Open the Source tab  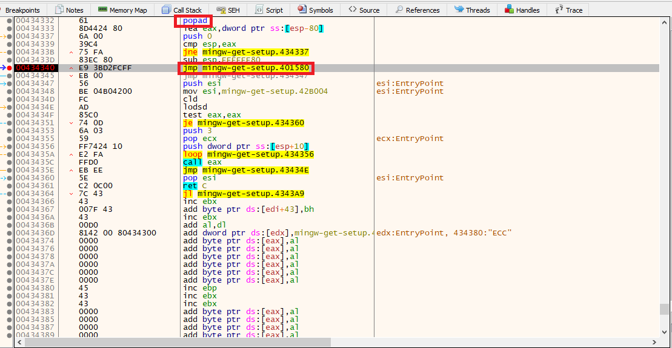(x=364, y=10)
